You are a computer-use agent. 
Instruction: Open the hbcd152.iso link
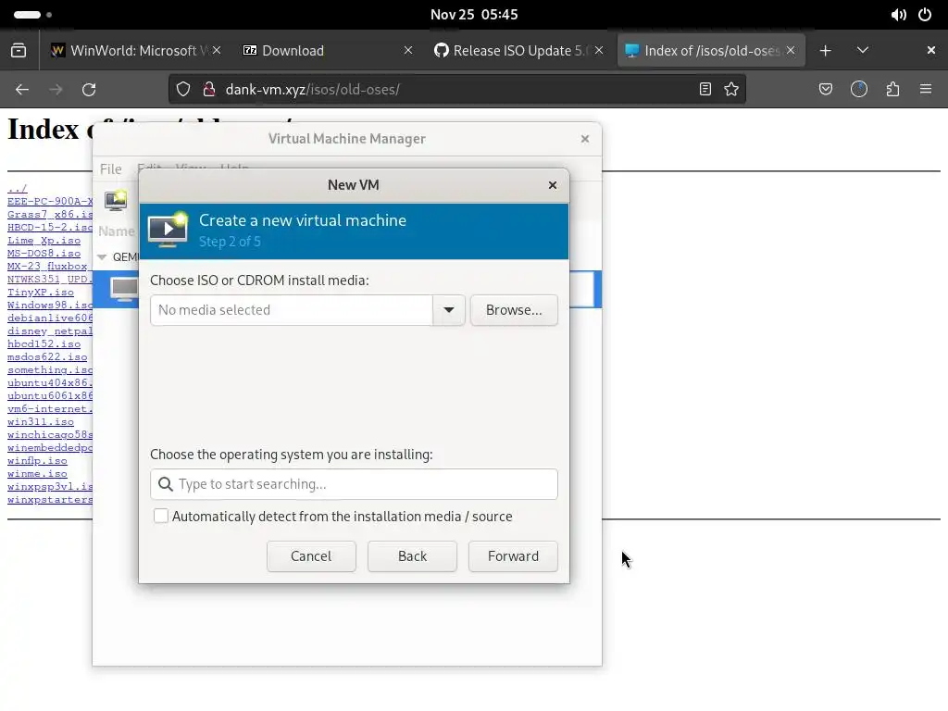(44, 344)
